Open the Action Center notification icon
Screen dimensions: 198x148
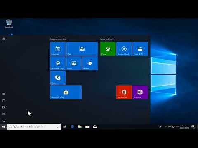tap(193, 127)
